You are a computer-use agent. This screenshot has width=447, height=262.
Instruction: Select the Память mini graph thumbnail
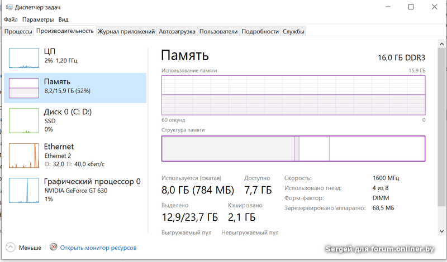tap(24, 88)
